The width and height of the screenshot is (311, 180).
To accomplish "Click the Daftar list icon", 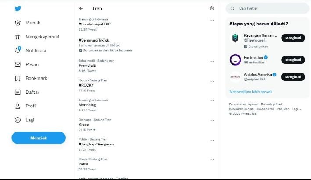I will [18, 92].
